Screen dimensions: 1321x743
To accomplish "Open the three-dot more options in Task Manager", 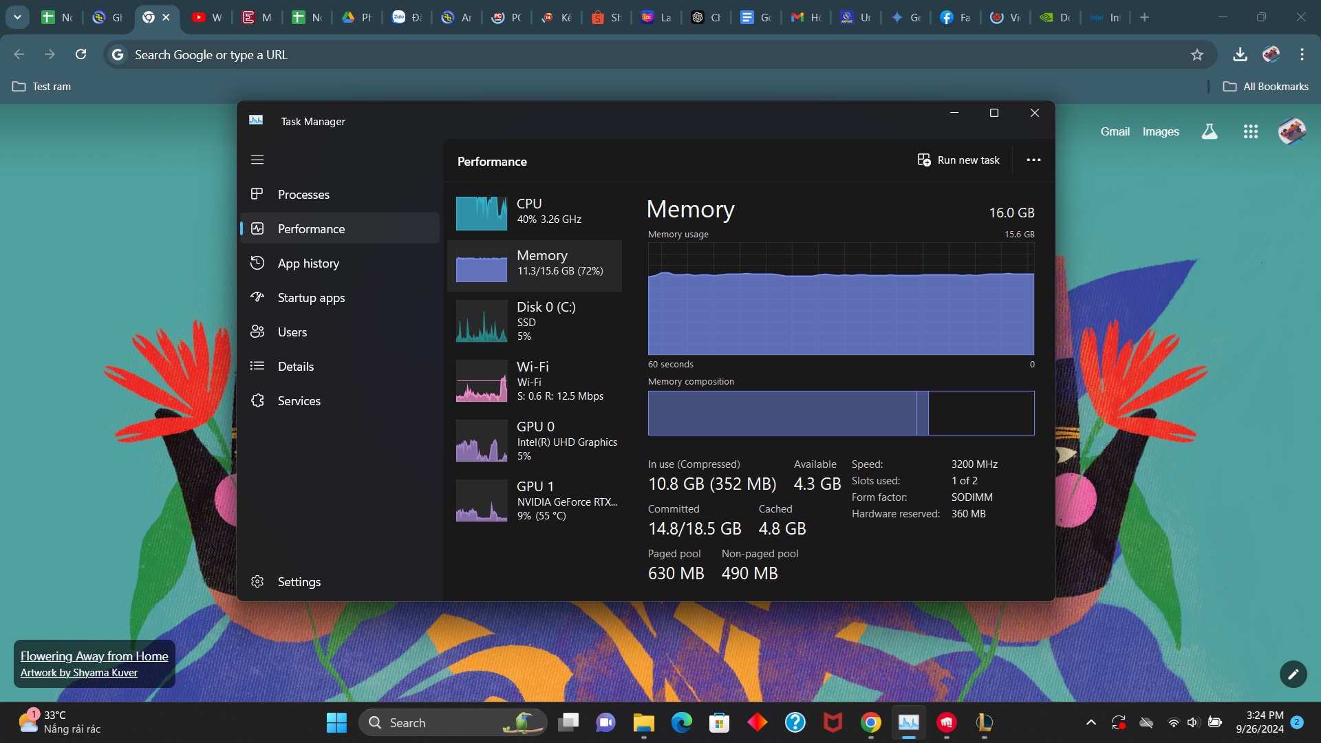I will [x=1033, y=160].
